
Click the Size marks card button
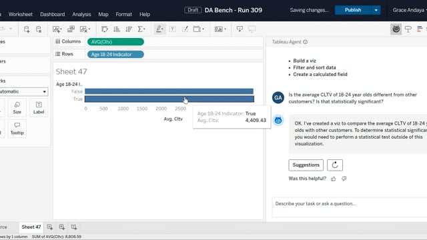coord(17,108)
